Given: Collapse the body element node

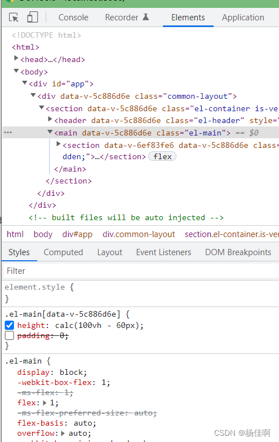Looking at the screenshot, I should click(16, 71).
